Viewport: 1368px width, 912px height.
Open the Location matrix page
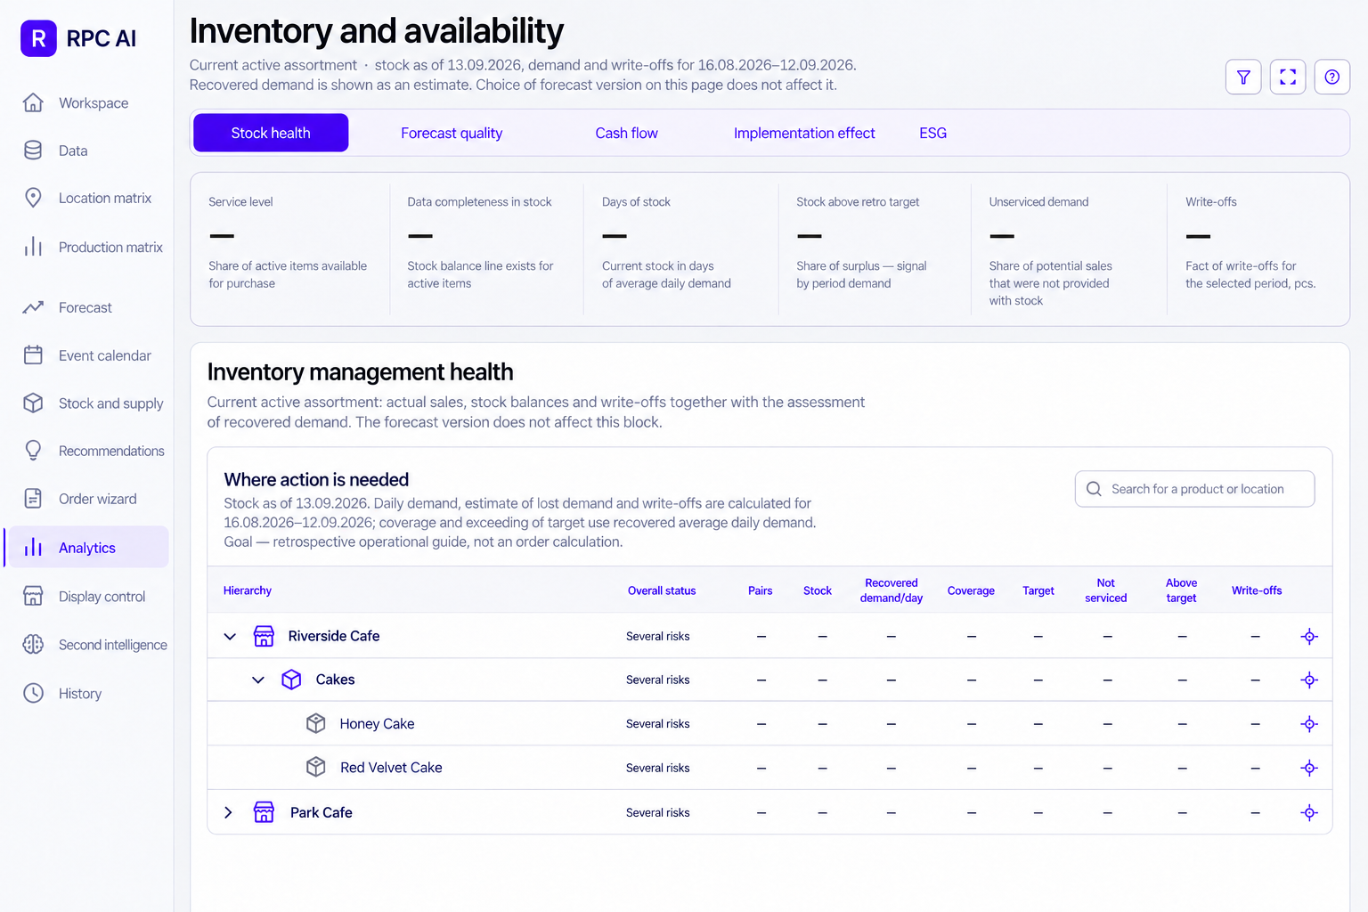pyautogui.click(x=85, y=198)
